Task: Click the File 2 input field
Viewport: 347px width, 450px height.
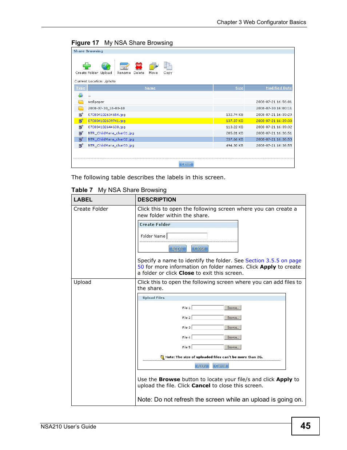Action: 208,318
